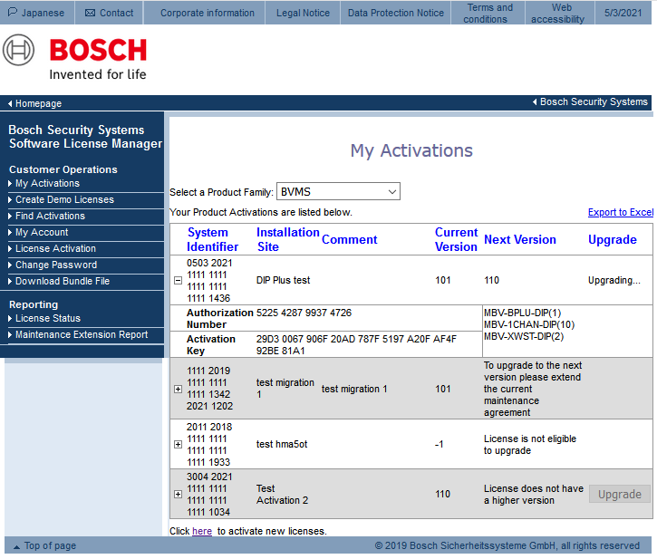View License Status report
This screenshot has width=657, height=559.
point(47,318)
